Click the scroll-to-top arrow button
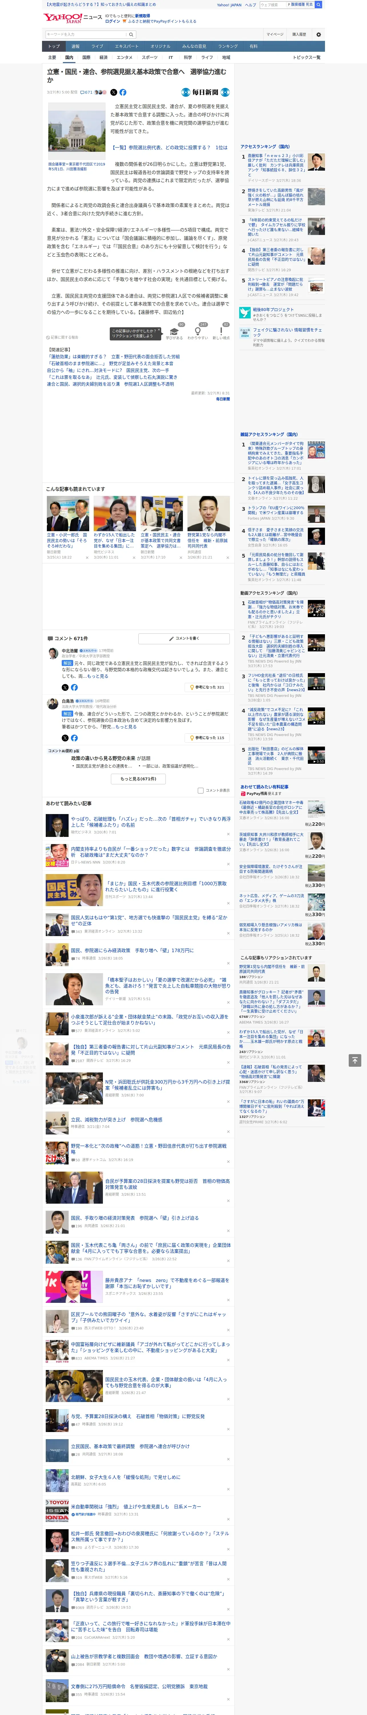367x1715 pixels. tap(354, 1060)
